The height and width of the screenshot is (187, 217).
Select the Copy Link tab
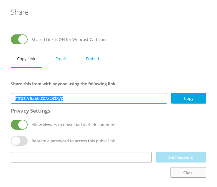click(26, 59)
